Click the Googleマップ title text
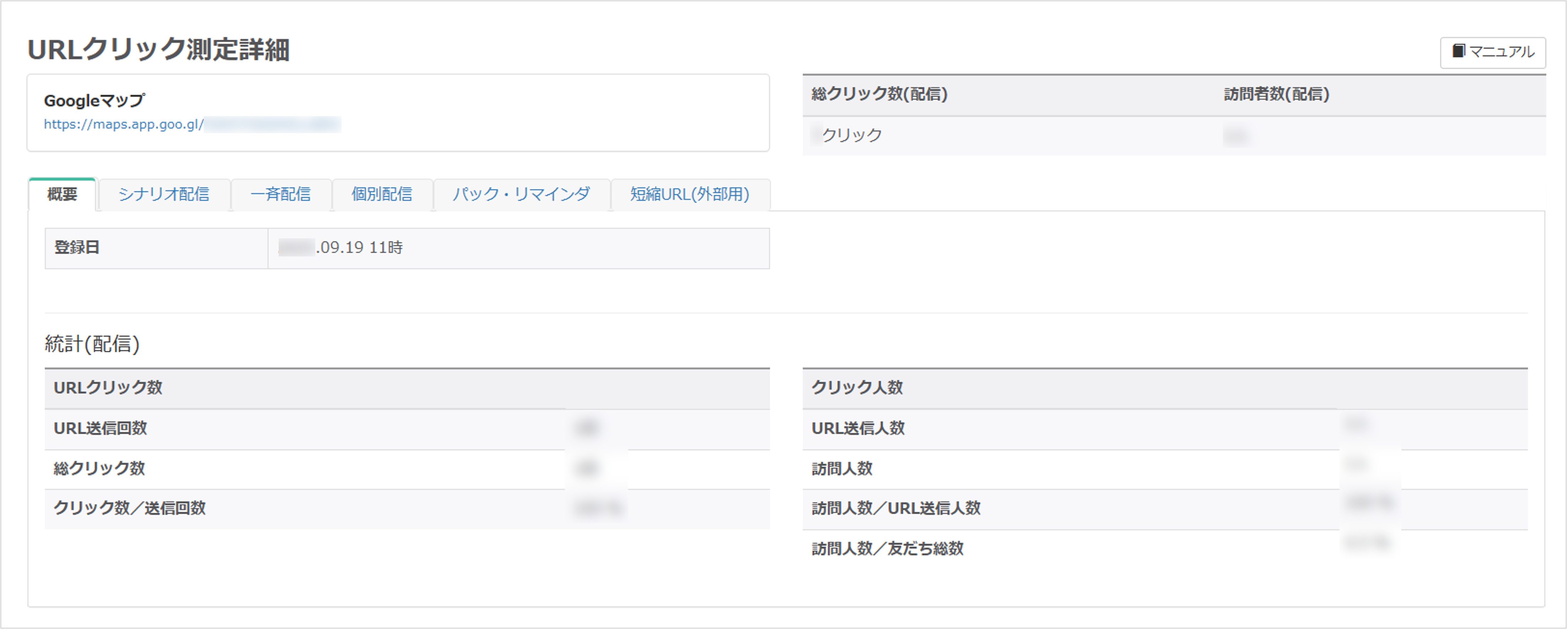Image resolution: width=1567 pixels, height=629 pixels. coord(94,100)
